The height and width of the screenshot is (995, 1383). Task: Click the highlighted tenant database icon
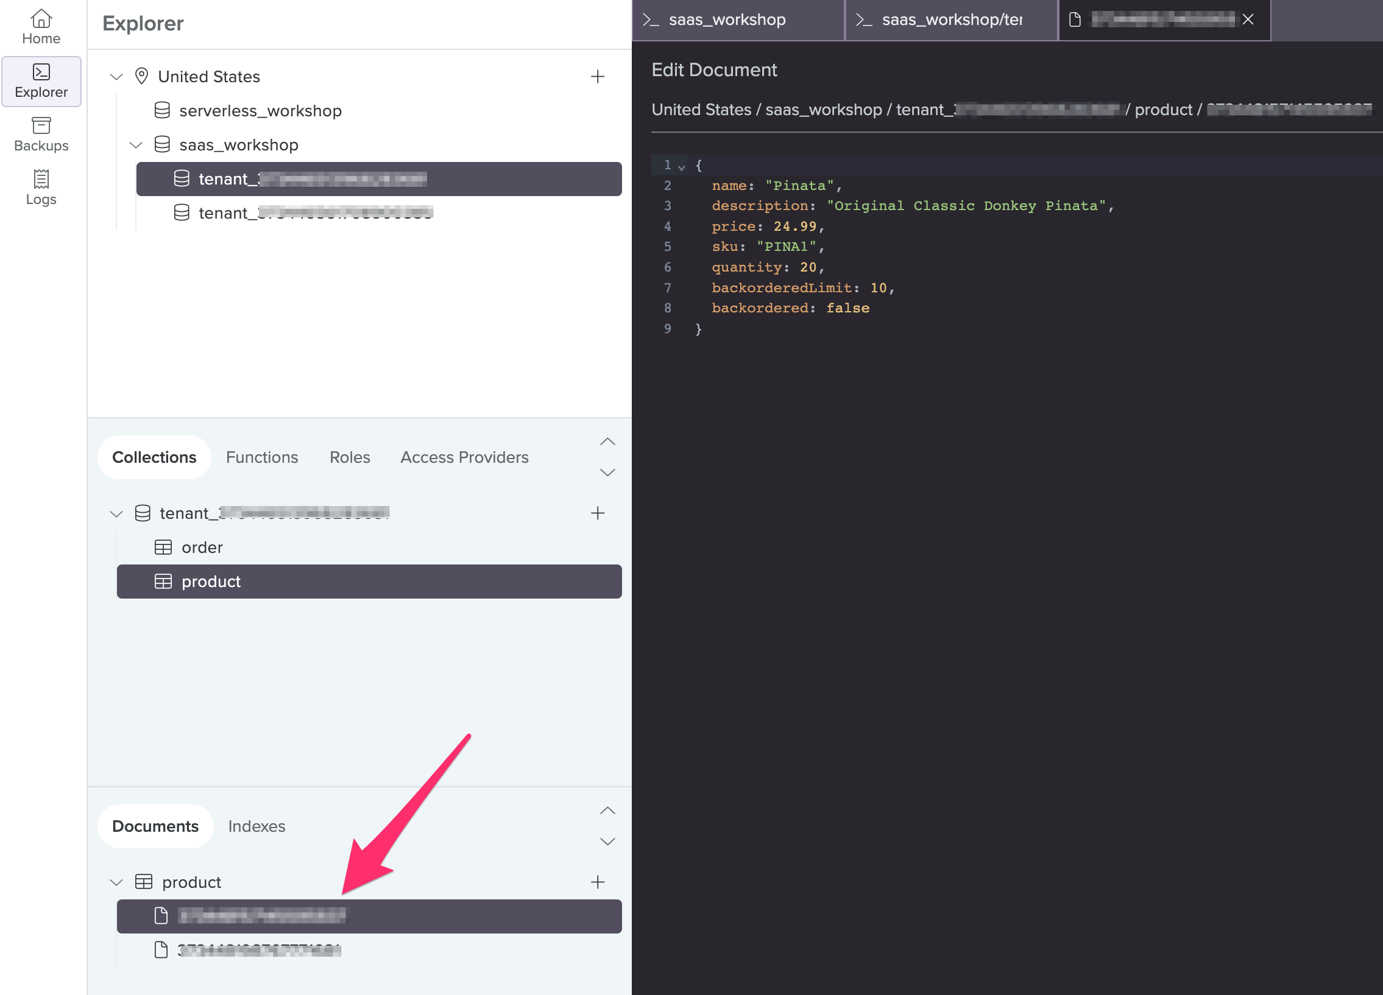pyautogui.click(x=182, y=178)
